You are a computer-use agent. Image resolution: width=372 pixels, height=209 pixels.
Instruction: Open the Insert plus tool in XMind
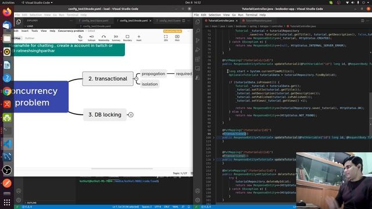pyautogui.click(x=139, y=38)
